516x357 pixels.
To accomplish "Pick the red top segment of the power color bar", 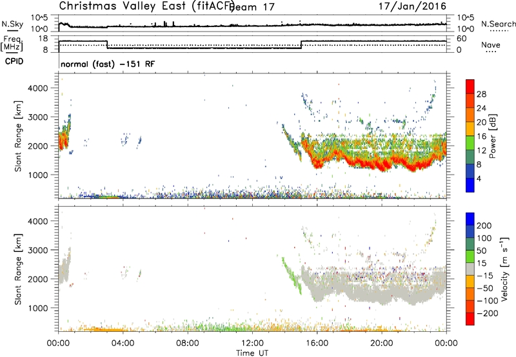I will point(470,86).
